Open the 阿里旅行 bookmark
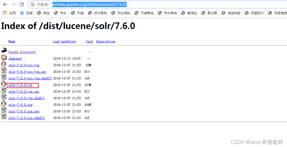287x147 pixels. [x=254, y=13]
